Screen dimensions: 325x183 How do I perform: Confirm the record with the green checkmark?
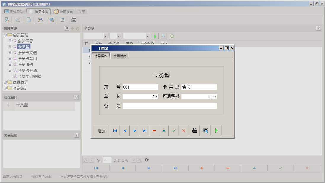tap(174, 130)
